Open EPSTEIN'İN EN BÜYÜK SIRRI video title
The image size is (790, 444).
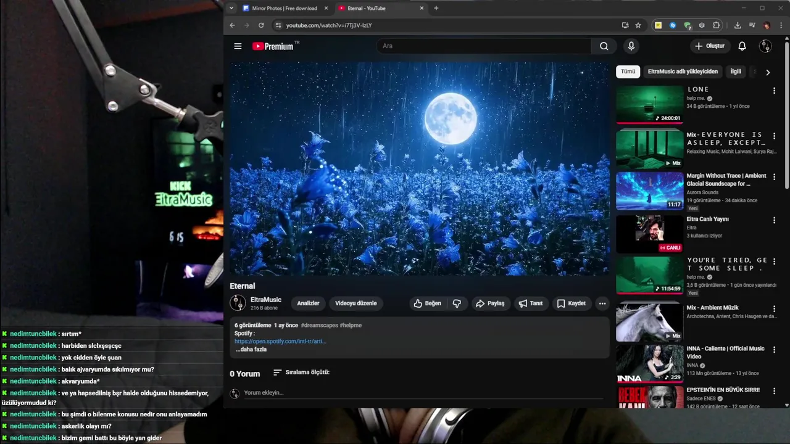[x=723, y=390]
